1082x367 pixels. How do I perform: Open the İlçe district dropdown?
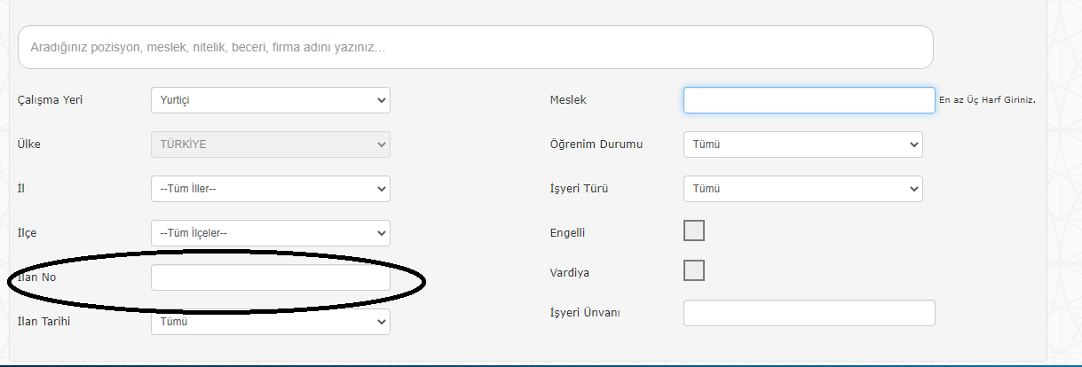tap(270, 233)
